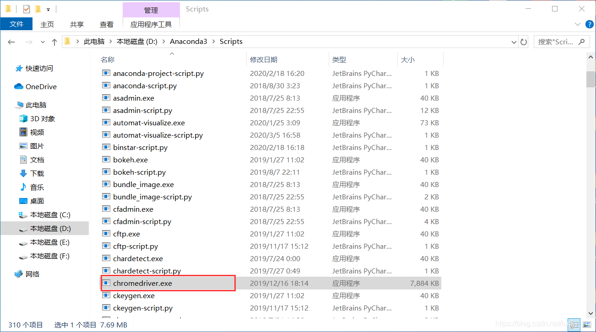Expand the ribbon with the chevron
596x332 pixels.
578,24
